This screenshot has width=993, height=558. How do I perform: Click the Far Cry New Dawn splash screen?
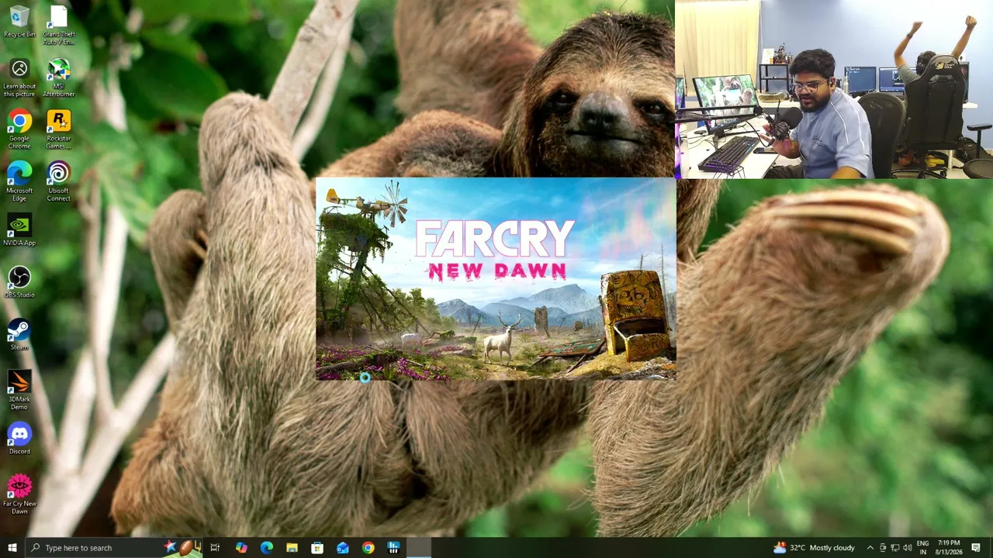[x=496, y=279]
